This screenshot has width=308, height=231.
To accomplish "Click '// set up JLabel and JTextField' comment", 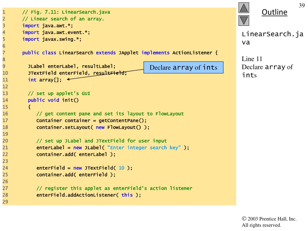I will pyautogui.click(x=102, y=141).
